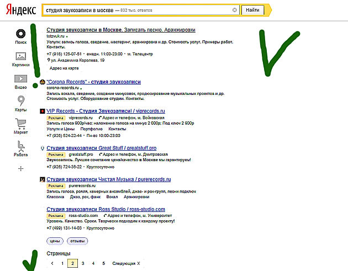Click the Corona Records favicon
The width and height of the screenshot is (348, 271).
pos(43,82)
